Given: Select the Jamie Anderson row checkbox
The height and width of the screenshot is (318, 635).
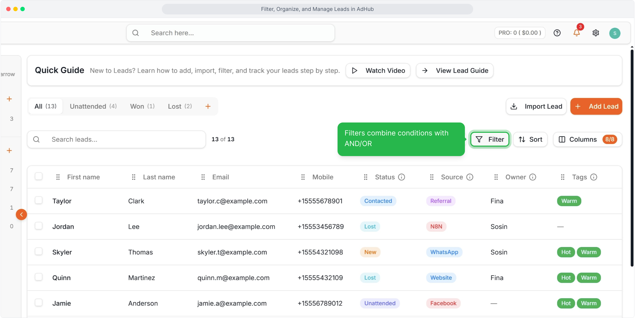Looking at the screenshot, I should click(39, 303).
